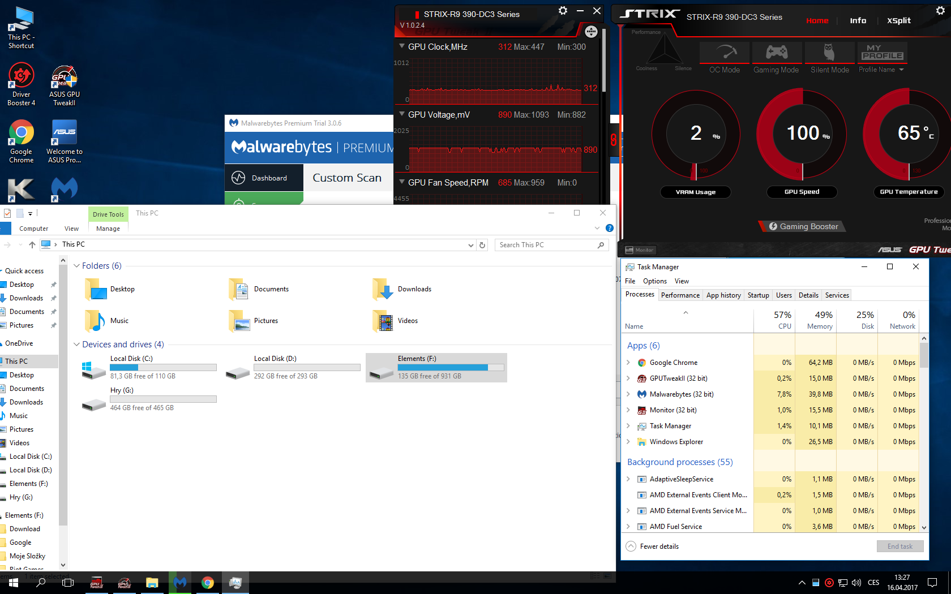The height and width of the screenshot is (594, 951).
Task: Select the Elements (F:) drive tile
Action: point(436,368)
